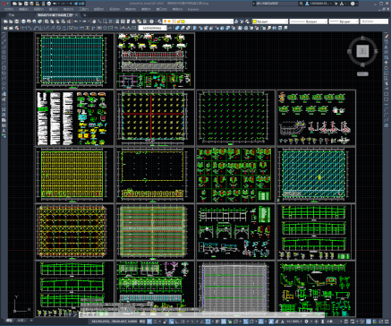This screenshot has height=326, width=391.
Task: Toggle ortho mode in status bar
Action: (x=177, y=322)
